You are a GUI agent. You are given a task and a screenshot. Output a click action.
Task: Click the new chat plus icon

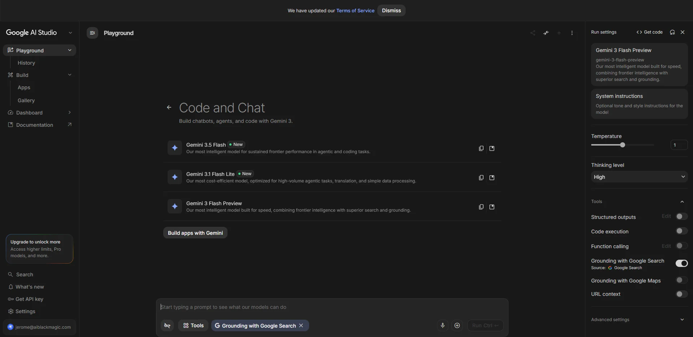pos(559,33)
